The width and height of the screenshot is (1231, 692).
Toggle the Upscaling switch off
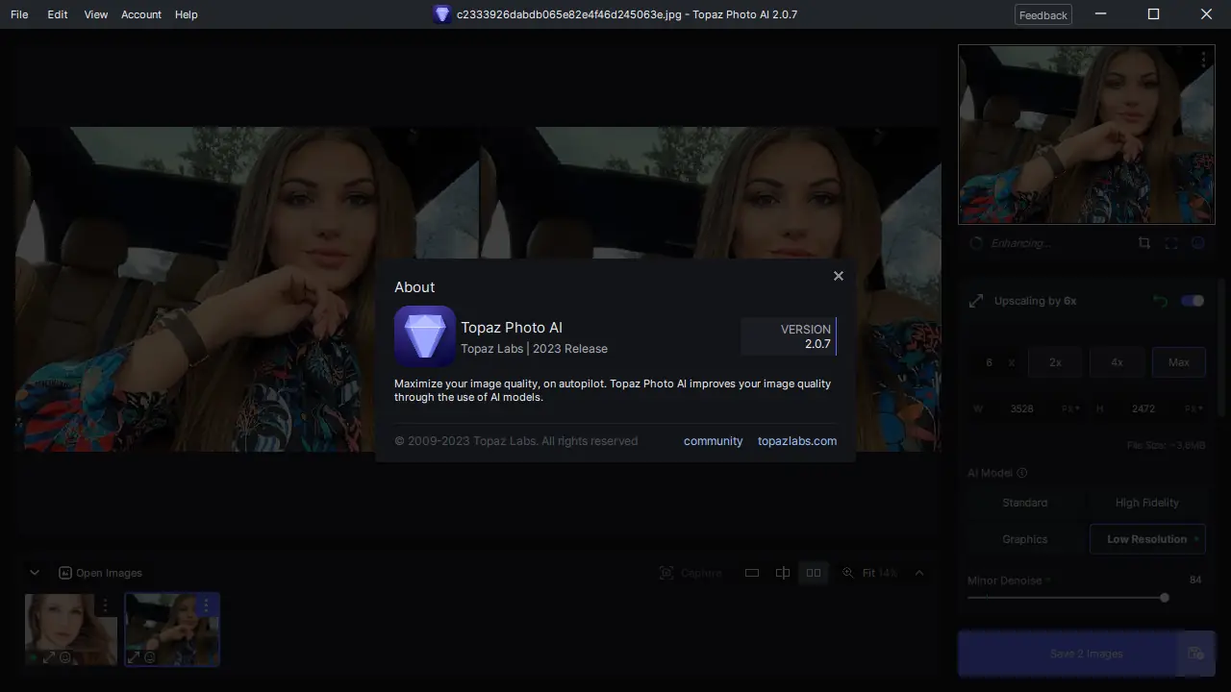point(1193,301)
